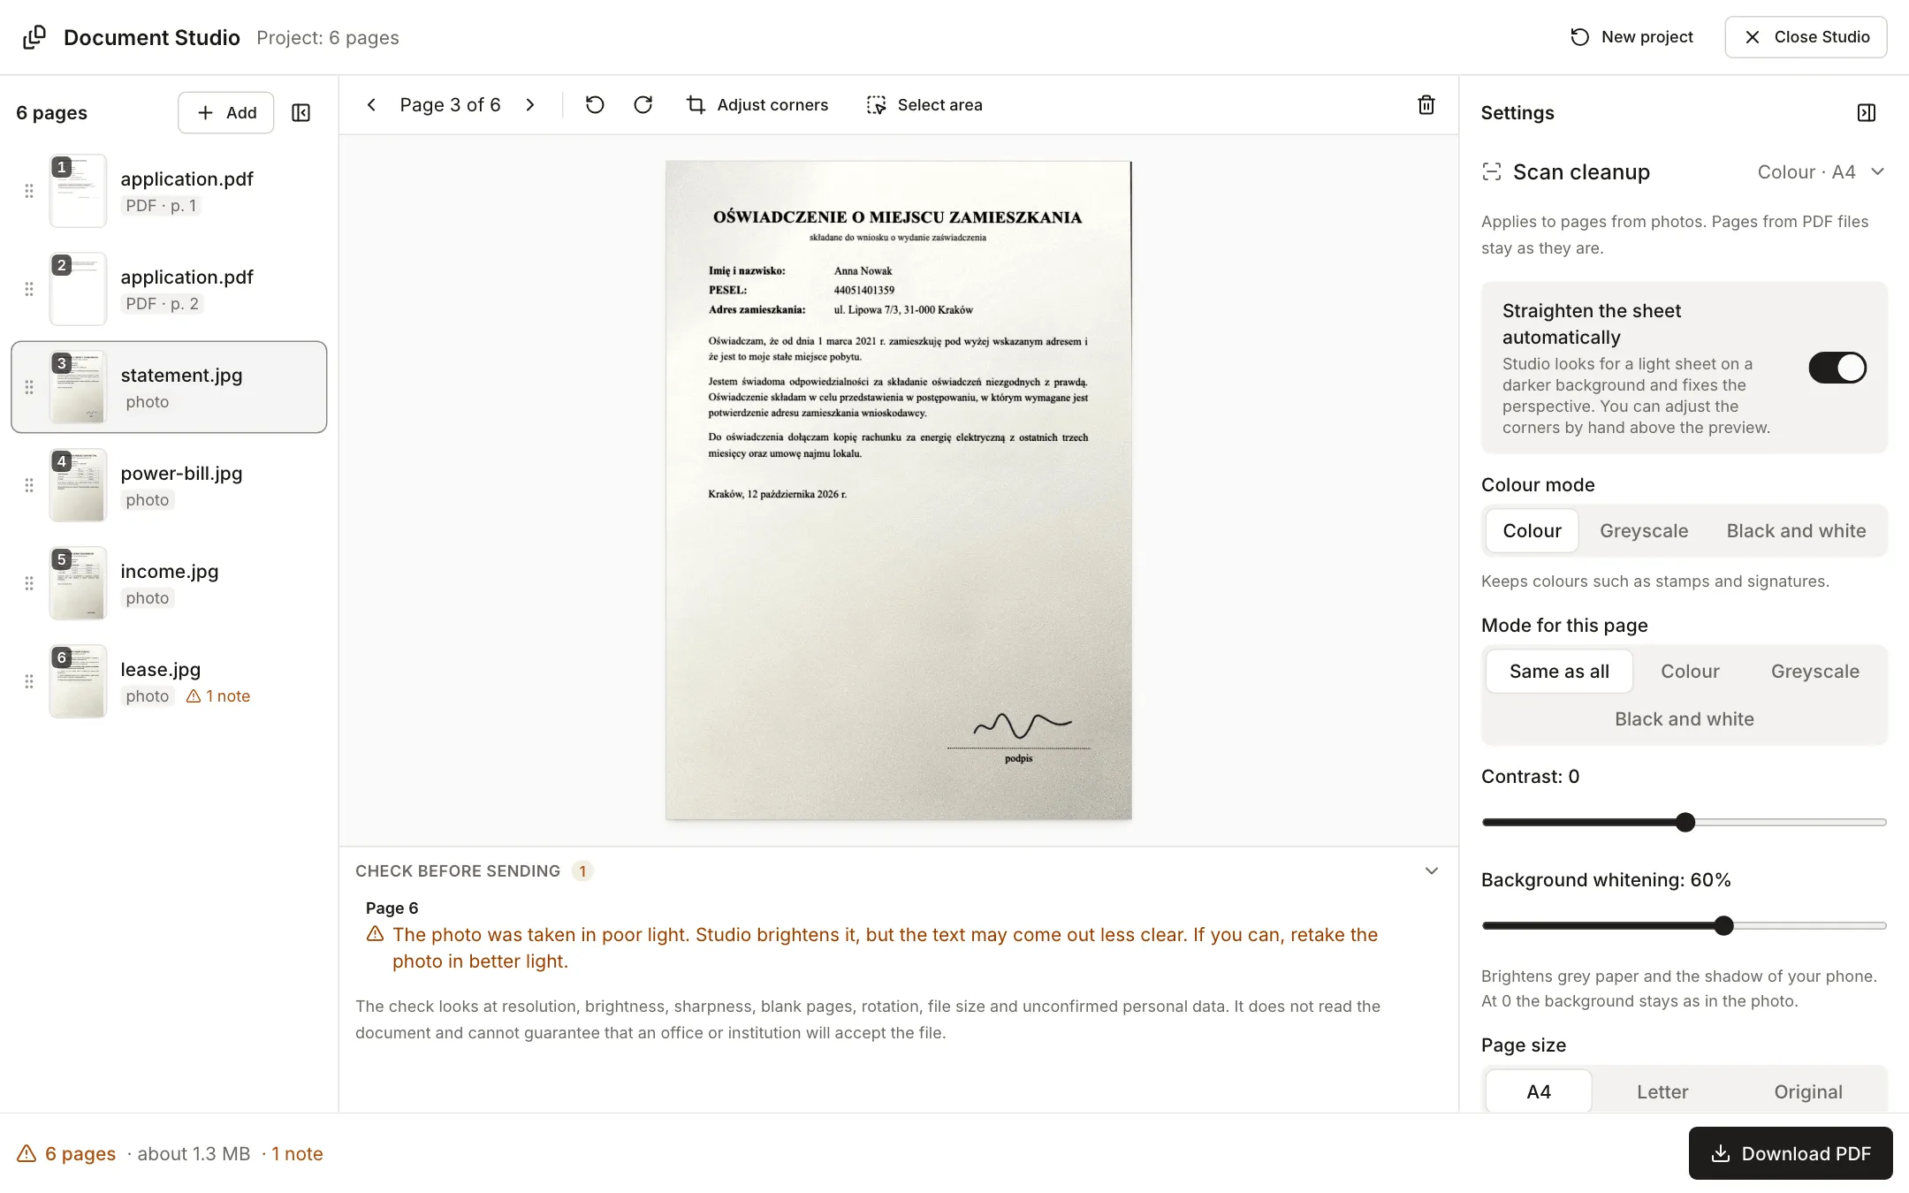1909x1193 pixels.
Task: Select Original page size
Action: click(x=1808, y=1092)
